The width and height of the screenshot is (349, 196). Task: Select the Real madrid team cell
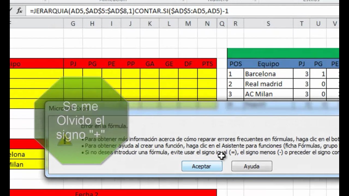268,84
